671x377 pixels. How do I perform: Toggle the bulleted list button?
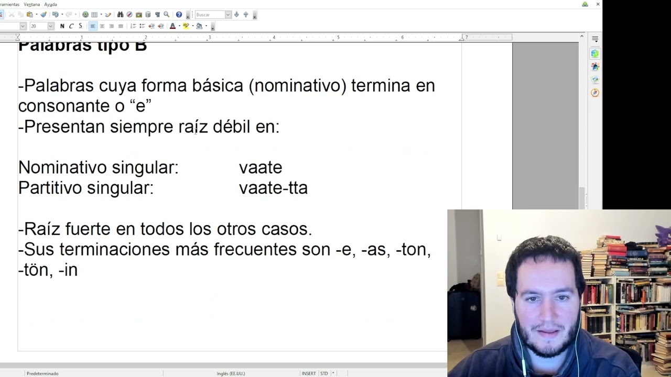click(142, 26)
